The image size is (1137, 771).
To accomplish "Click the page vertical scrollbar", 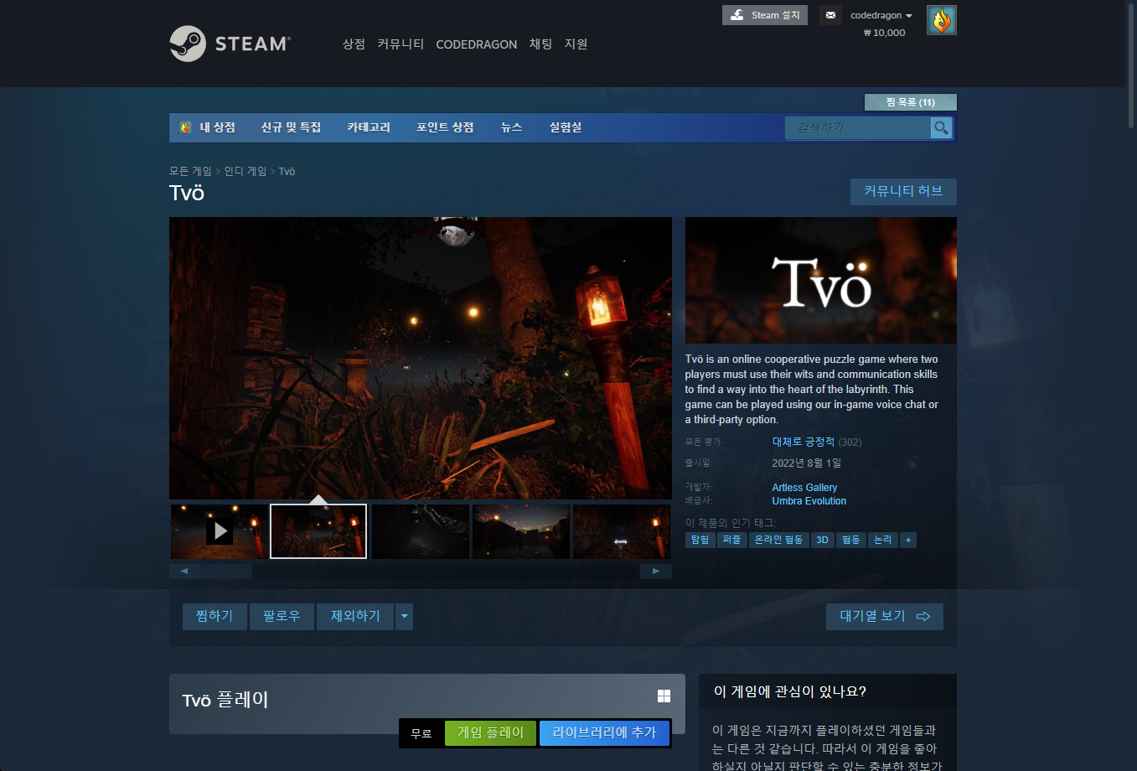I will 1130,64.
